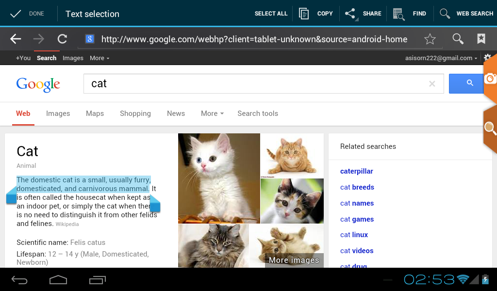Tap the Google favicon in the address bar

point(90,39)
